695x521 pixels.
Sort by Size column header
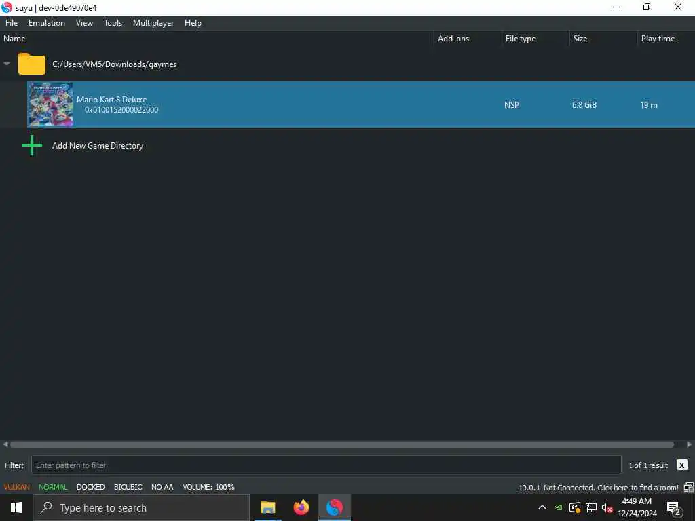[603, 39]
